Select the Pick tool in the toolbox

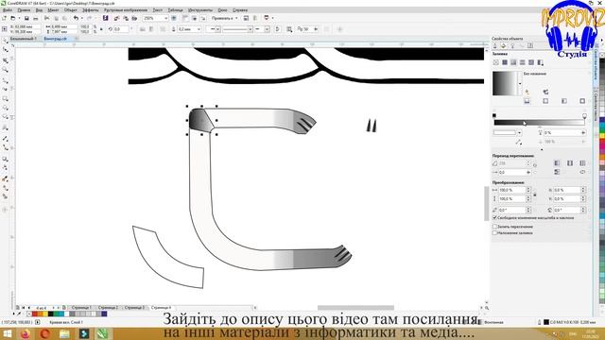(5, 41)
